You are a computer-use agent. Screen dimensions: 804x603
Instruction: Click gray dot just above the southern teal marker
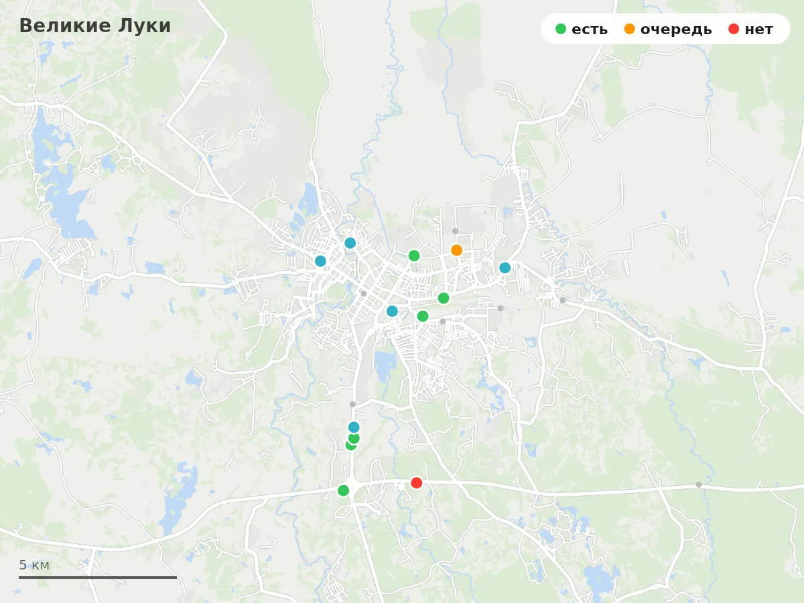click(x=352, y=404)
